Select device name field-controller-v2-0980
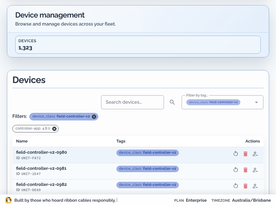 [x=41, y=152]
